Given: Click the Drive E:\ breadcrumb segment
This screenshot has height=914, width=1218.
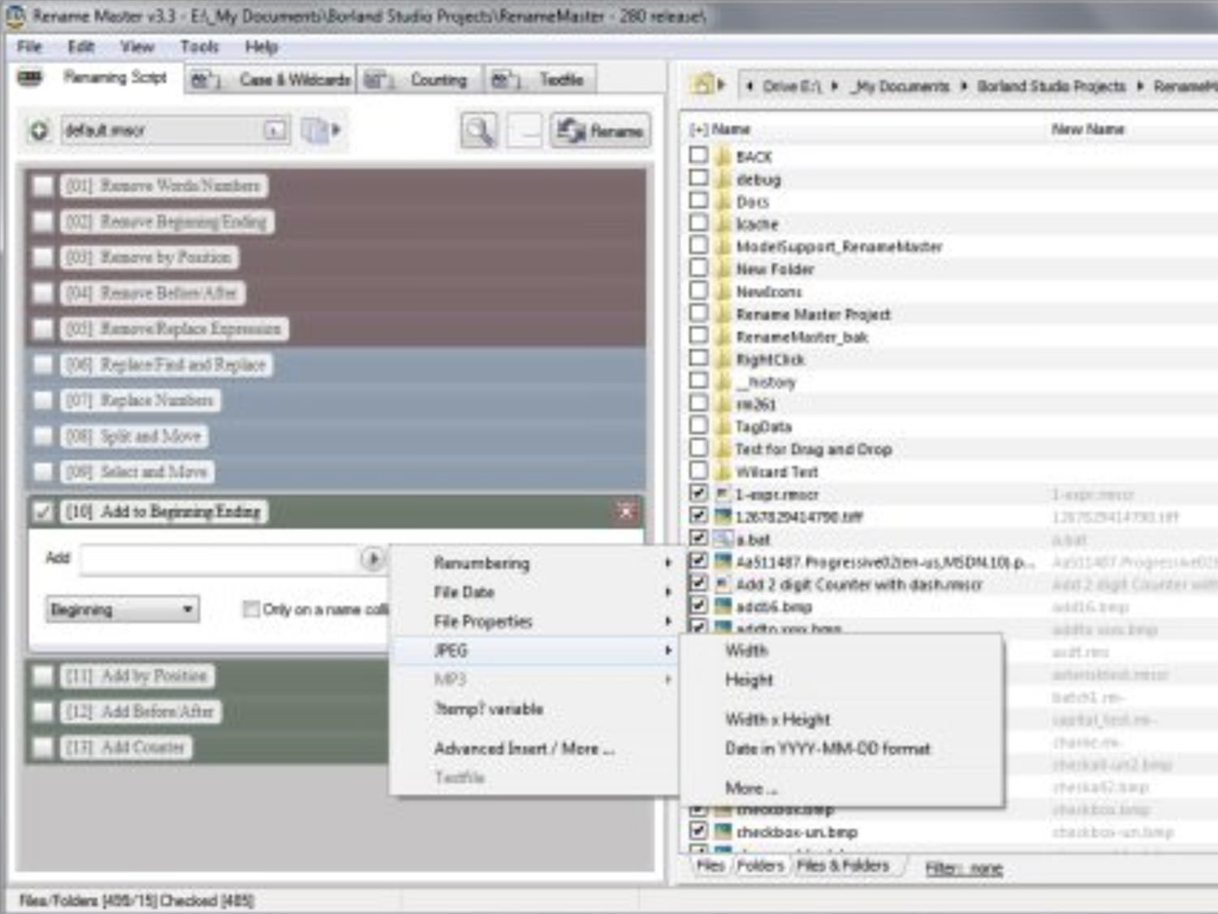Looking at the screenshot, I should pyautogui.click(x=792, y=85).
